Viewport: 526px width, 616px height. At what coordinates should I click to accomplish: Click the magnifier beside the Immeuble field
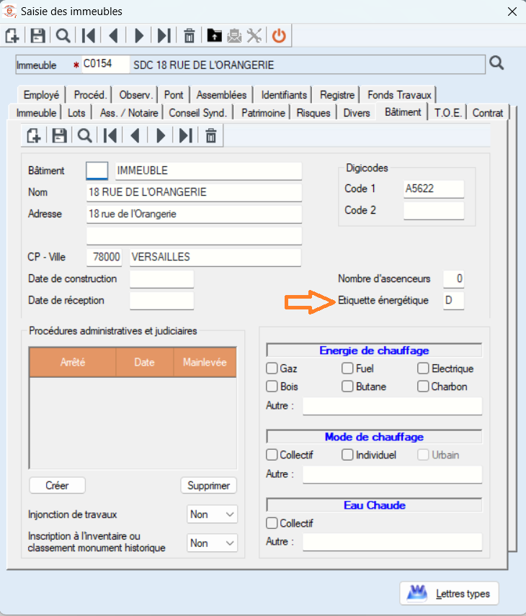click(x=496, y=63)
